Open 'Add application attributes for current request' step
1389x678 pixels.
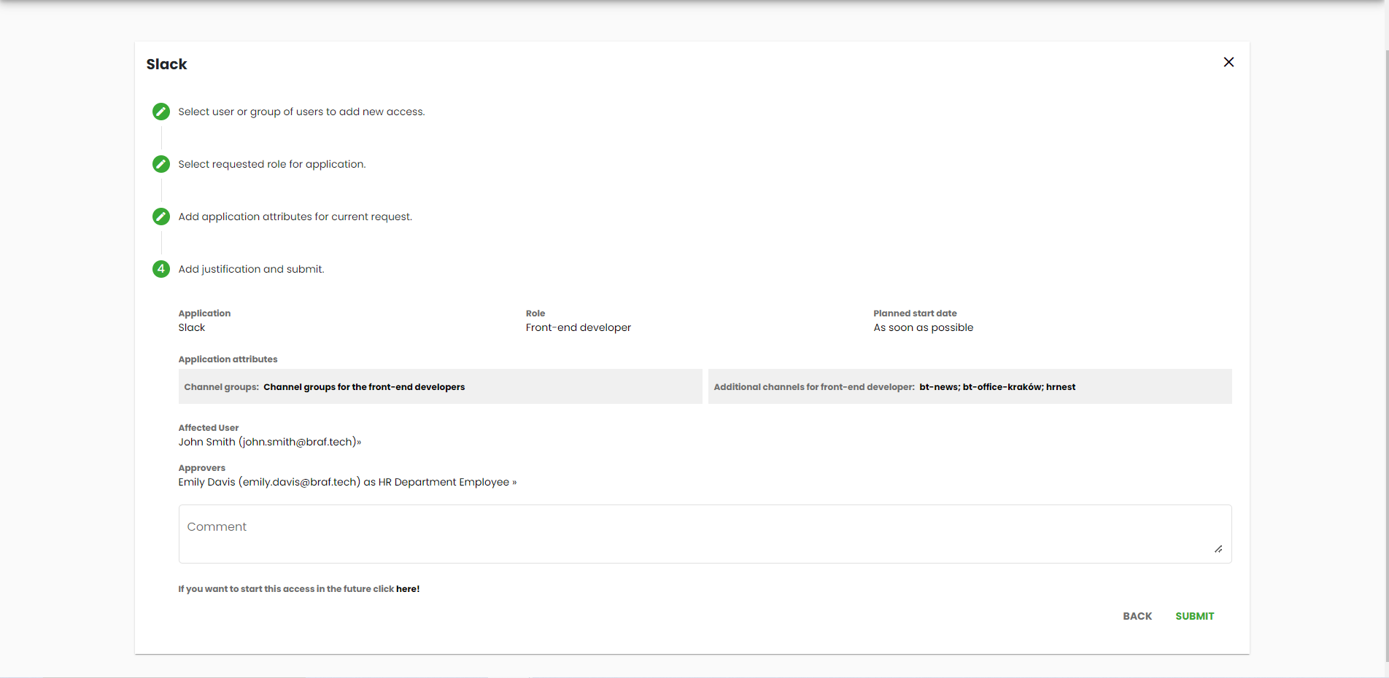(295, 217)
